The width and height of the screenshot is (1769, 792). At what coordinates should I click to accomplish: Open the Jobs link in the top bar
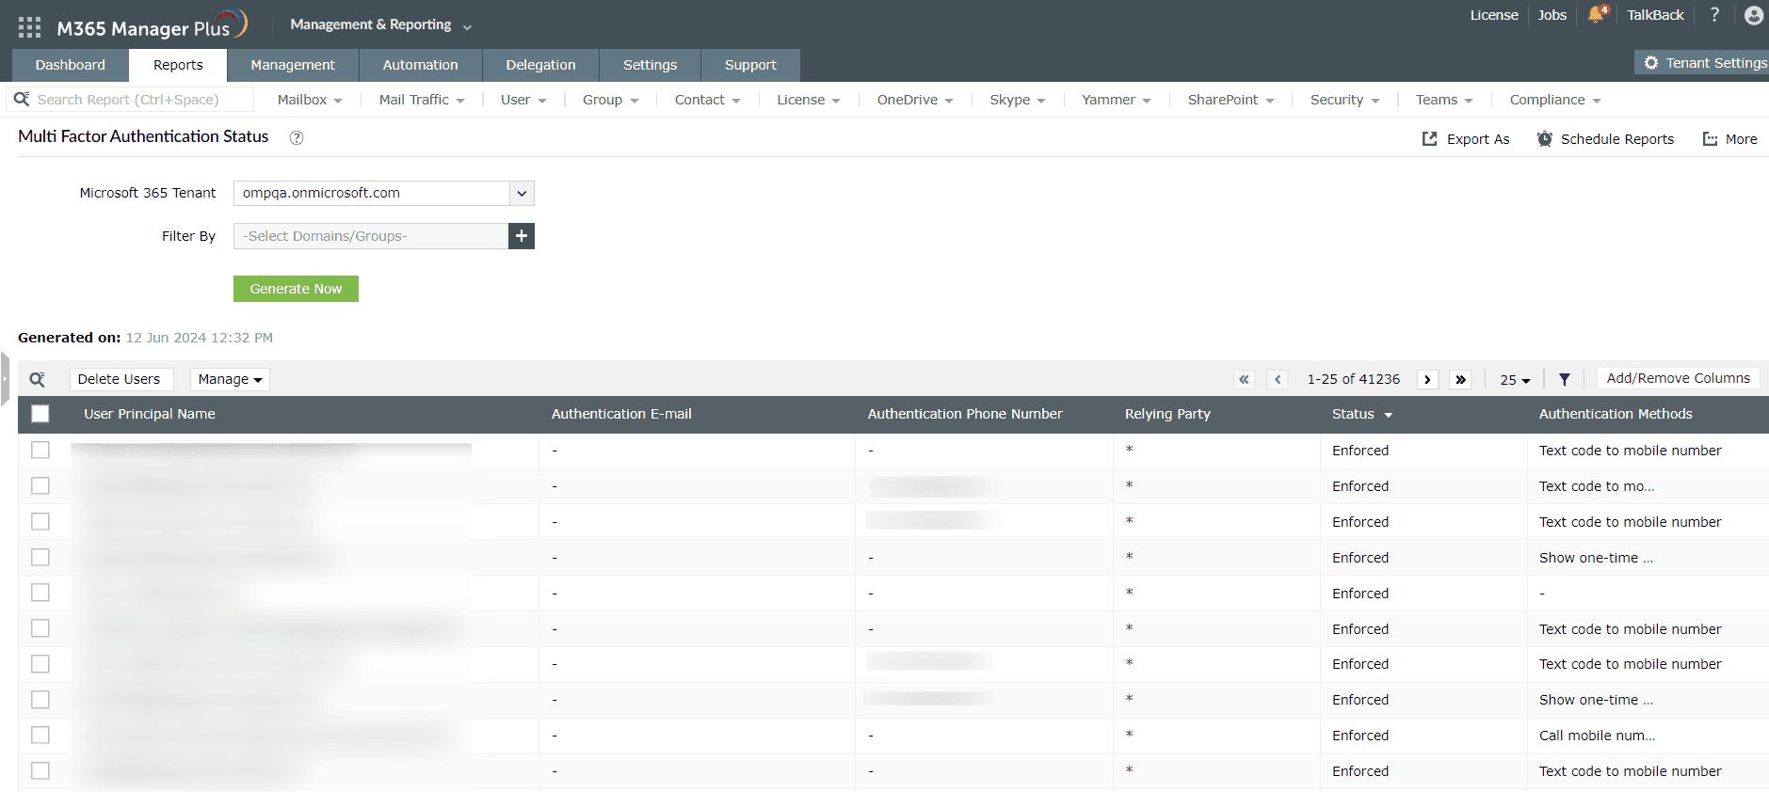(x=1552, y=15)
